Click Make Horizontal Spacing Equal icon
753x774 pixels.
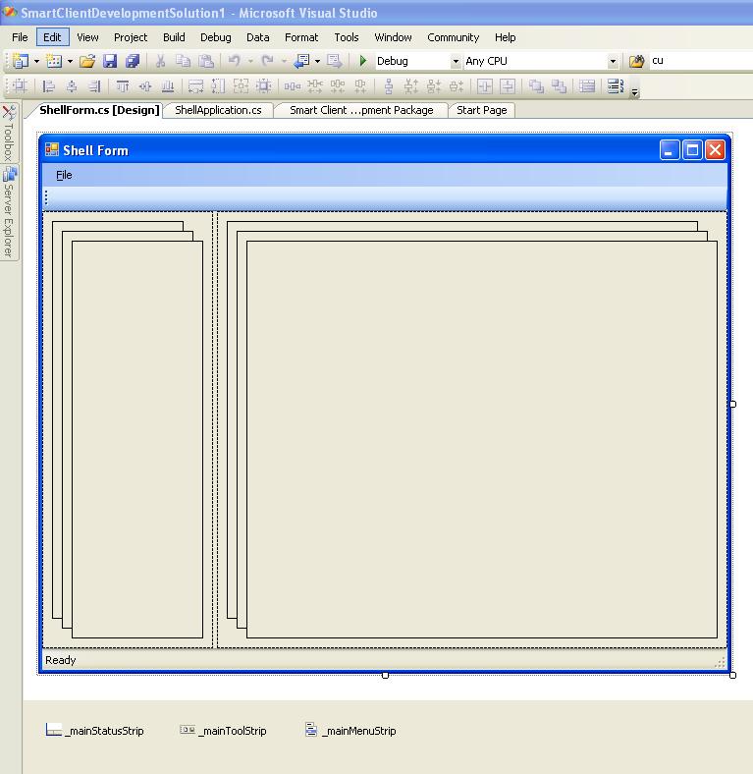[x=293, y=86]
